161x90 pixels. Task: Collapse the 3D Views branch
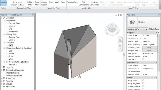pyautogui.click(x=4, y=43)
